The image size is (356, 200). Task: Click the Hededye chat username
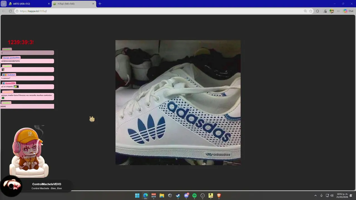point(11,75)
